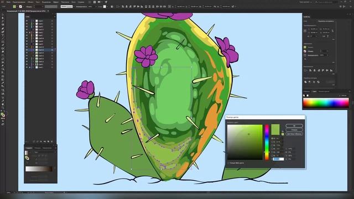
Task: Select the S radio button in the color picker
Action: 272,142
